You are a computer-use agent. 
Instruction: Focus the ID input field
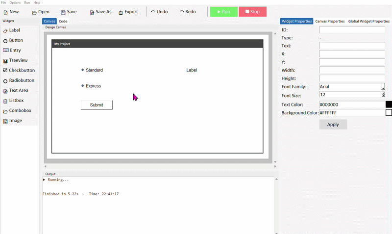click(352, 30)
